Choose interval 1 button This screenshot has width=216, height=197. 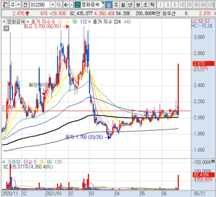[160, 5]
